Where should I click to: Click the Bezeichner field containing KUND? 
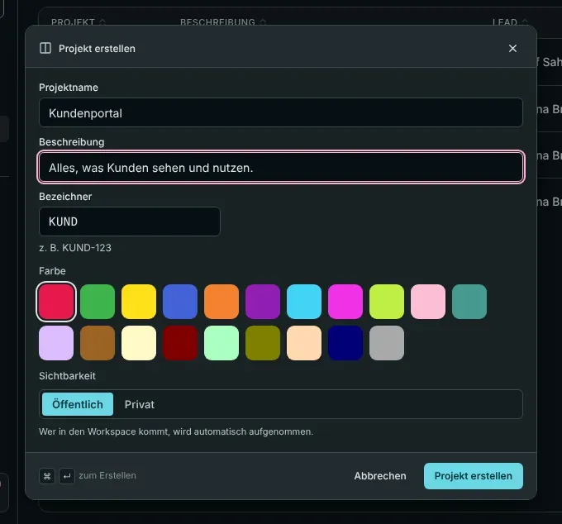pos(130,222)
